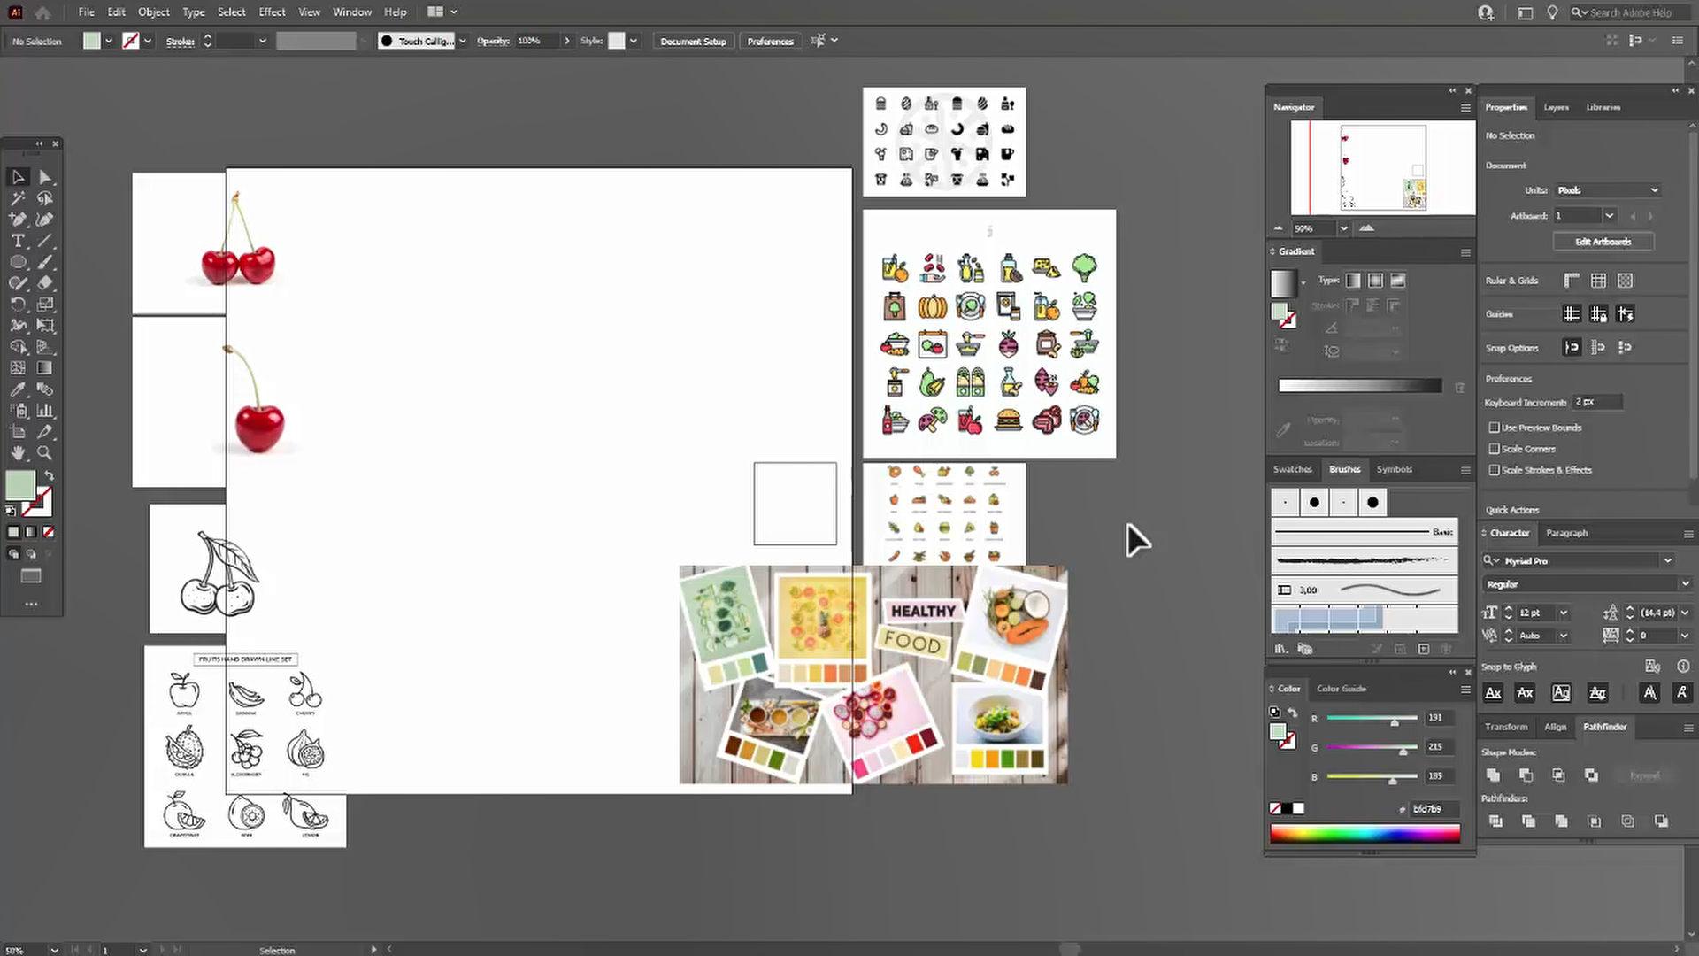The image size is (1699, 956).
Task: Select the Eraser tool
Action: [x=45, y=283]
